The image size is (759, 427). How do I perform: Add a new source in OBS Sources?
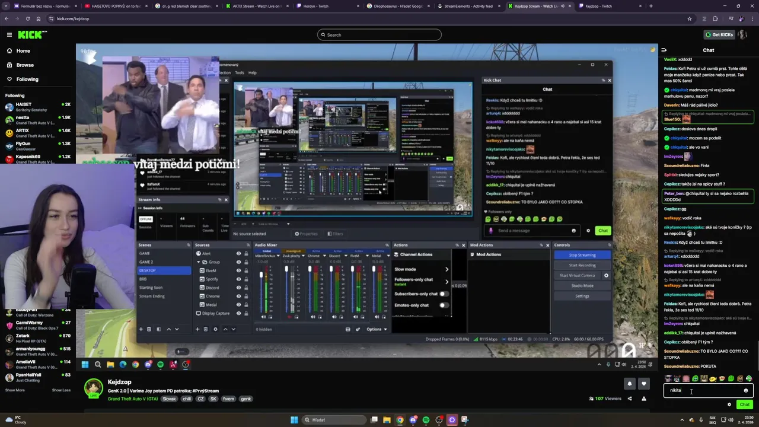point(197,329)
